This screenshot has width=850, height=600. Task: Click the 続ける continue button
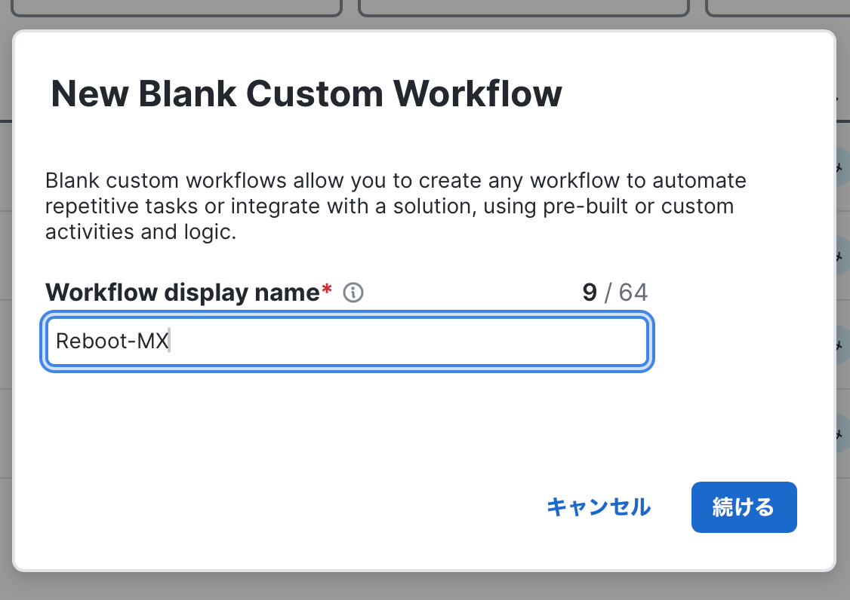coord(744,507)
